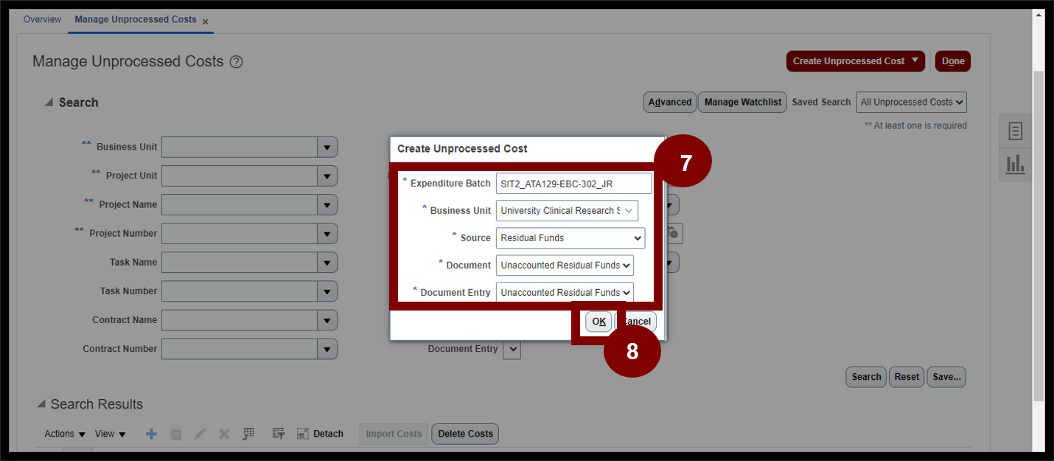Open the Source dropdown showing Residual Funds
The width and height of the screenshot is (1054, 461).
570,238
